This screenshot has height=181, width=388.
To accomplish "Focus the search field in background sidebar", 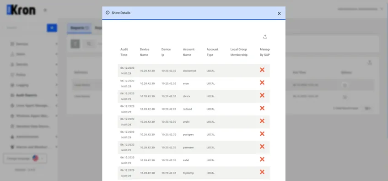I will (x=26, y=28).
